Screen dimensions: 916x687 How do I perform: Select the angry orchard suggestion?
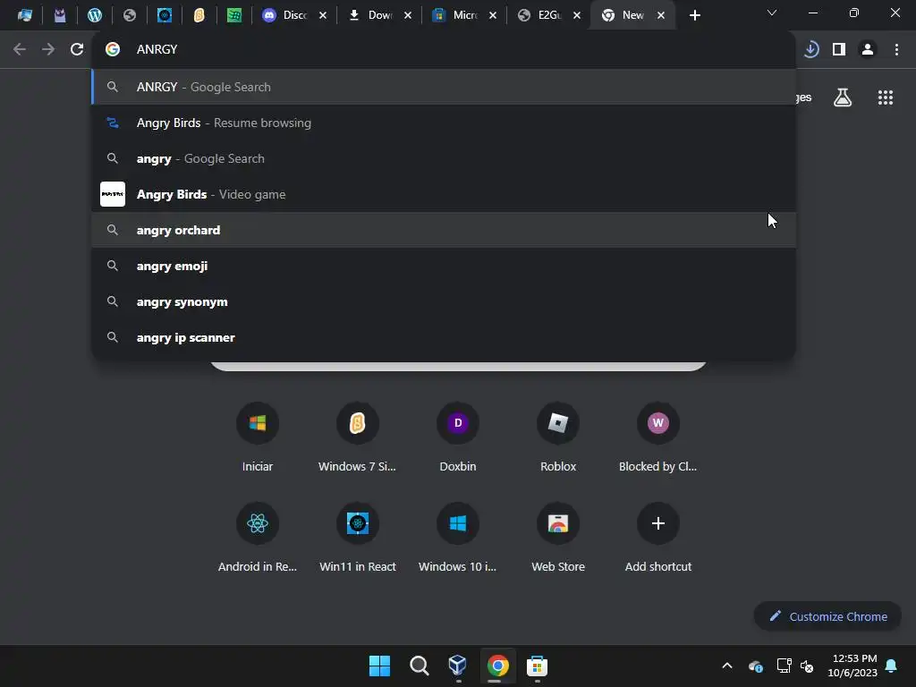pos(444,230)
